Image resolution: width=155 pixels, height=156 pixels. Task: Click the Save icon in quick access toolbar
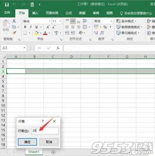point(7,5)
